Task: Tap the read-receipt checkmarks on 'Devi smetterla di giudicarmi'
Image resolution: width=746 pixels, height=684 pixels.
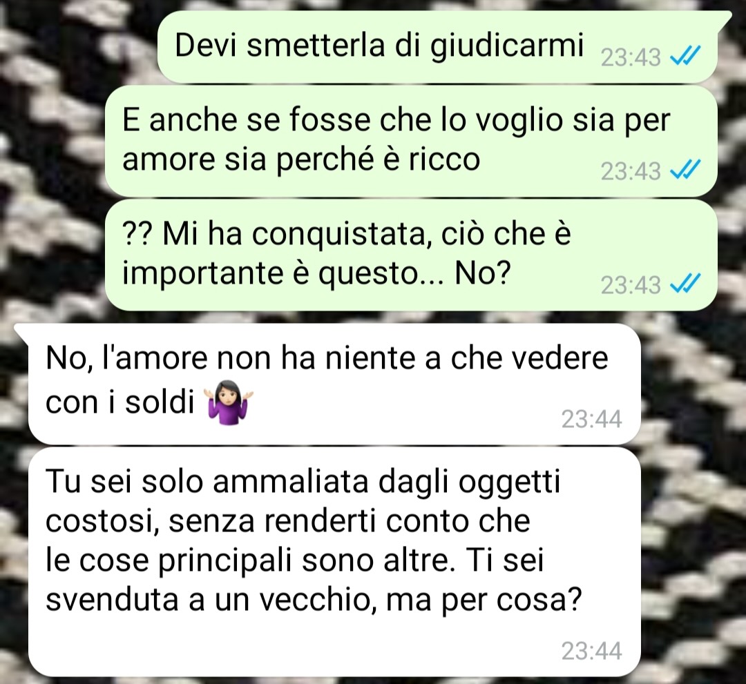Action: coord(685,57)
